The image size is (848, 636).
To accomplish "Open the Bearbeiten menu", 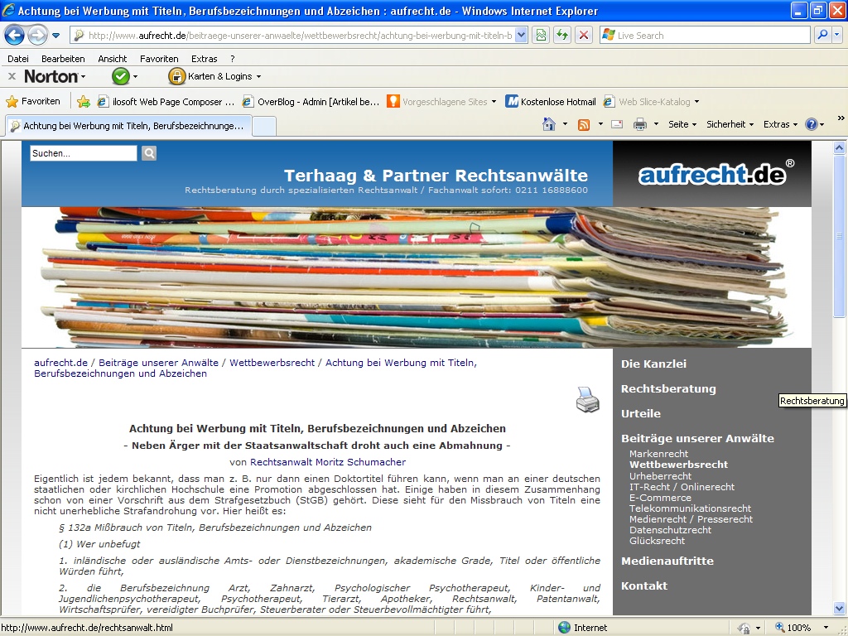I will click(63, 59).
